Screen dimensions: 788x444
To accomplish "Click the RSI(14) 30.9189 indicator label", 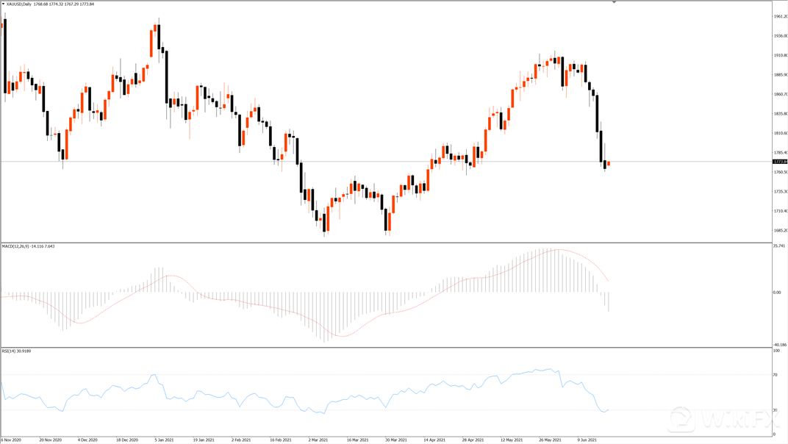I will (x=16, y=351).
